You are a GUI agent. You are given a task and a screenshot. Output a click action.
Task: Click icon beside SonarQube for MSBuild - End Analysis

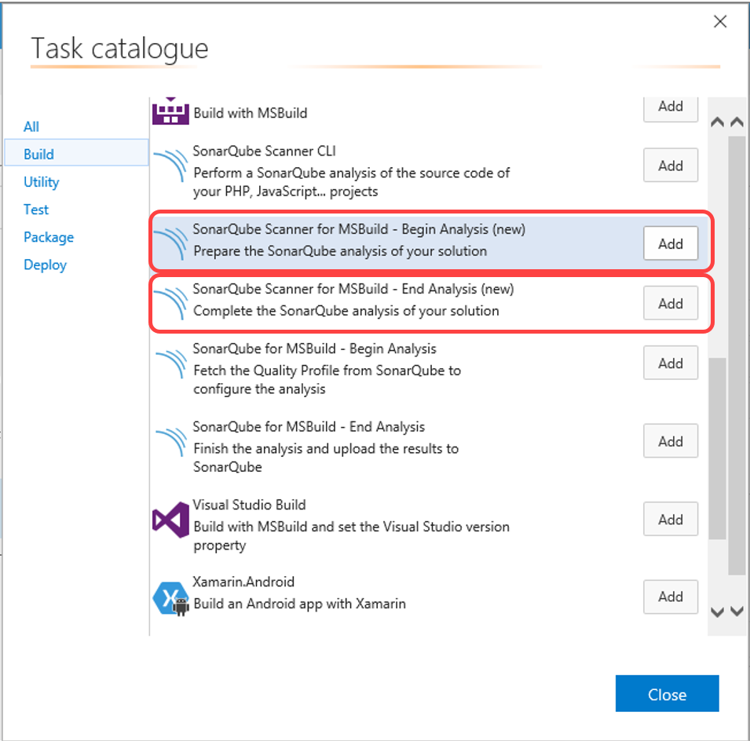(x=170, y=440)
